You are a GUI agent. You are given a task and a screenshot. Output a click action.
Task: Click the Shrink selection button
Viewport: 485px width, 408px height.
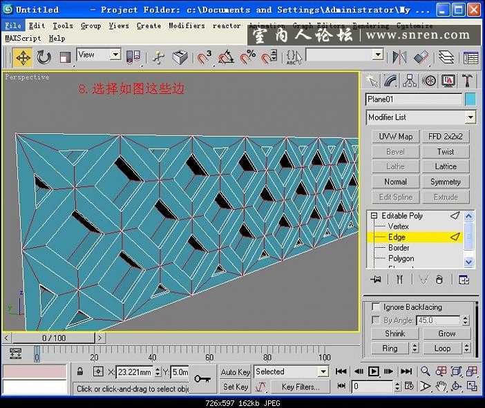pos(395,333)
